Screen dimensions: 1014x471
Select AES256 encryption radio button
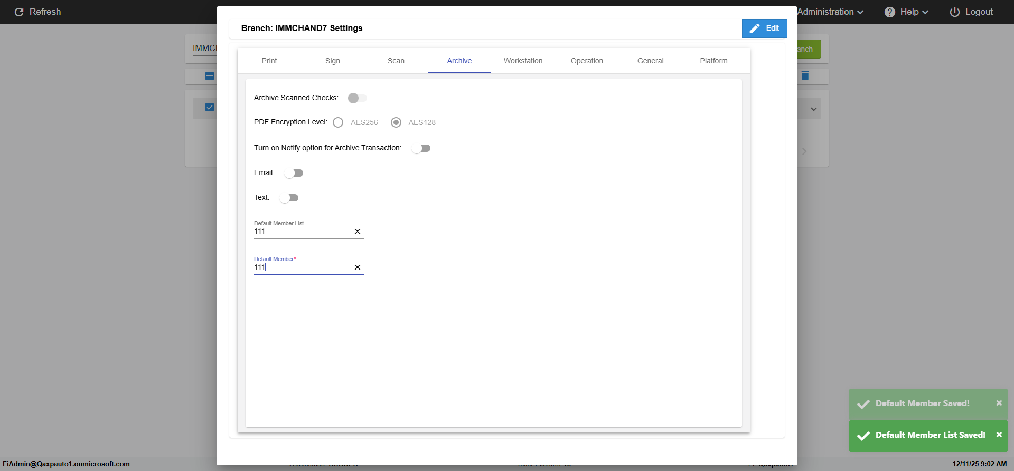338,122
